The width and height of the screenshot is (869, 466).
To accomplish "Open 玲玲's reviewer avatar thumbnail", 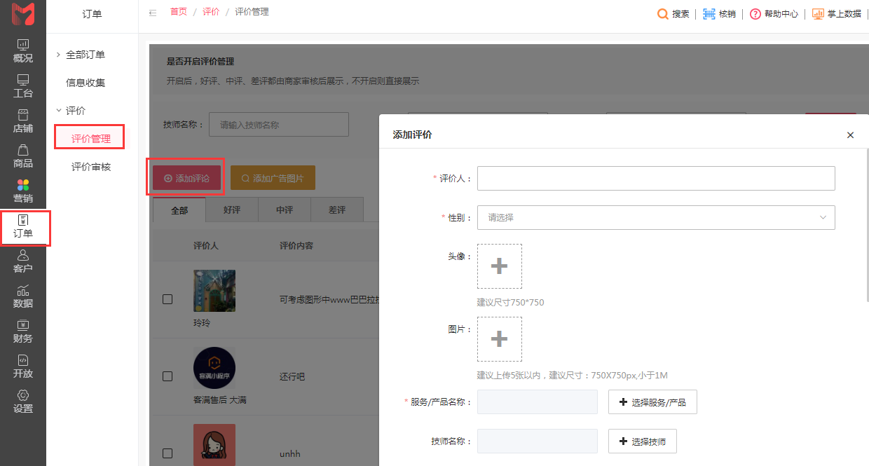I will [x=214, y=291].
